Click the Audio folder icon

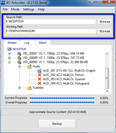(x=29, y=66)
